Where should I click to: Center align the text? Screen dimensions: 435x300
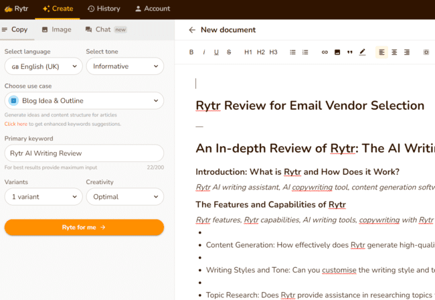[x=394, y=52]
